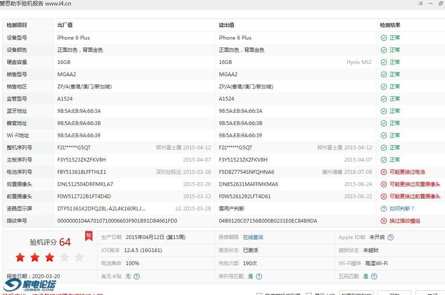Click the 检测项目 column header

click(17, 25)
